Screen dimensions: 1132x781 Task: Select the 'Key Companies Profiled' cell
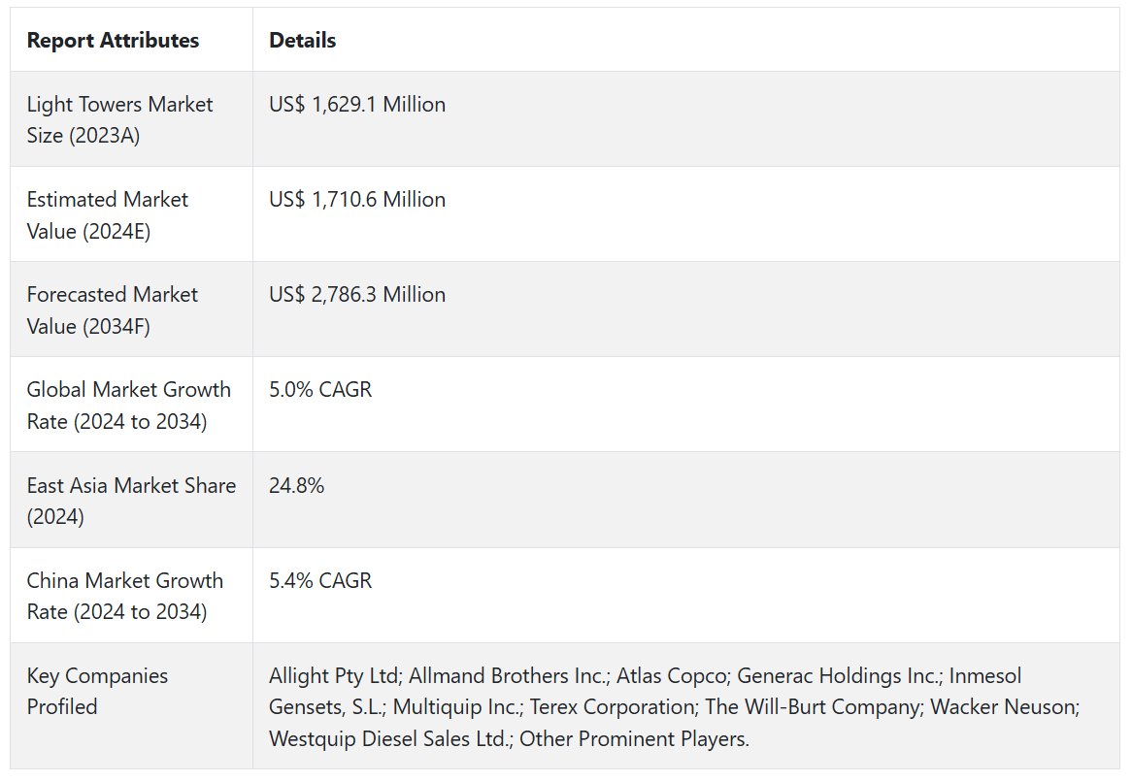[97, 691]
